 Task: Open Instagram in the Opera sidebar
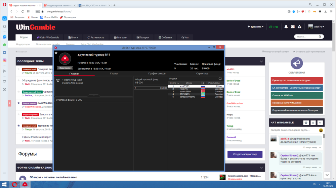click(5, 61)
